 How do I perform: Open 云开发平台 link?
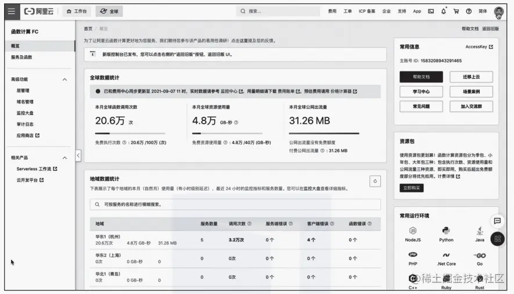pos(30,180)
